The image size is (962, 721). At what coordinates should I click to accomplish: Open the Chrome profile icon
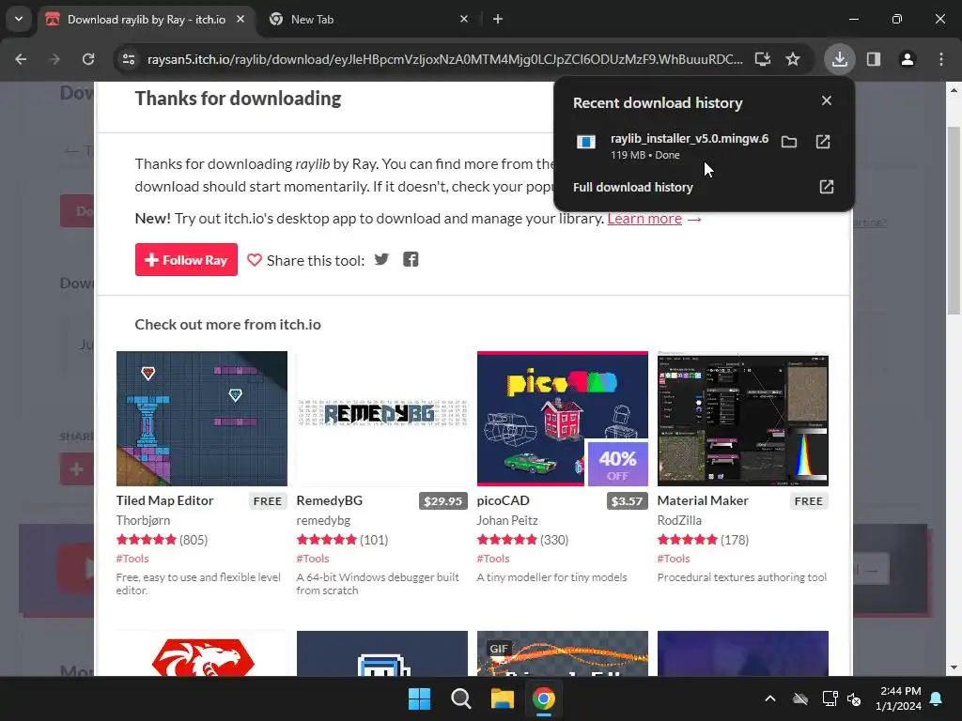pos(908,59)
